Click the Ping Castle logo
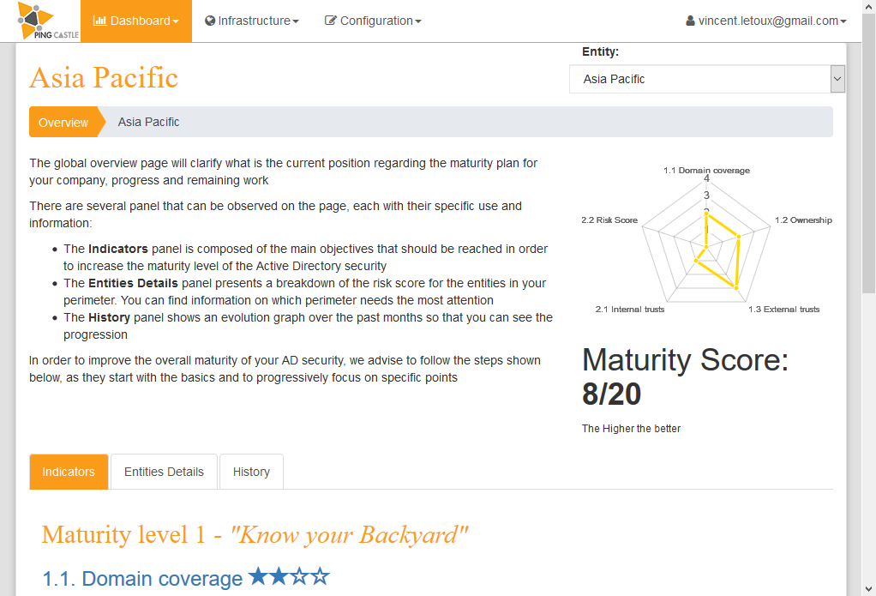This screenshot has height=596, width=876. click(x=48, y=21)
